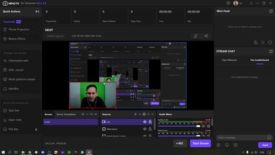275x155 pixels.
Task: Click the Mini-Feed refresh icon
Action: 270,42
